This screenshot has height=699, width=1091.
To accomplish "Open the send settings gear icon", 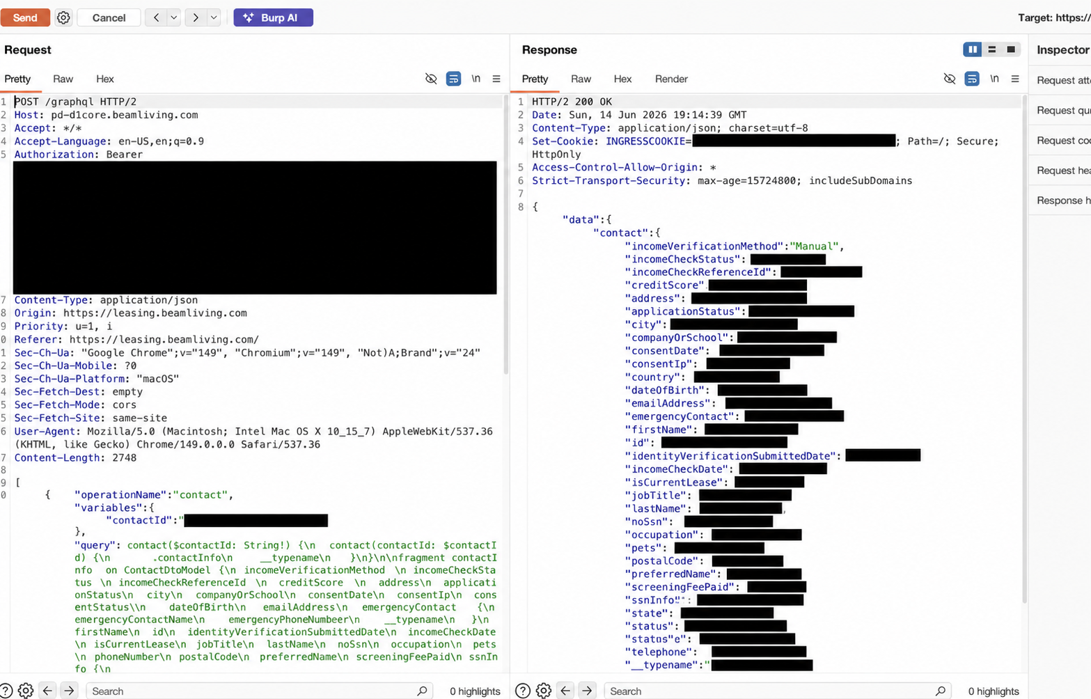I will [x=63, y=17].
